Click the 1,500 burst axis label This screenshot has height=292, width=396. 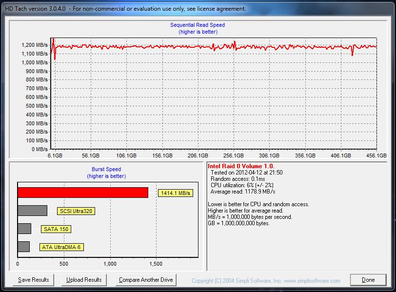pyautogui.click(x=156, y=264)
